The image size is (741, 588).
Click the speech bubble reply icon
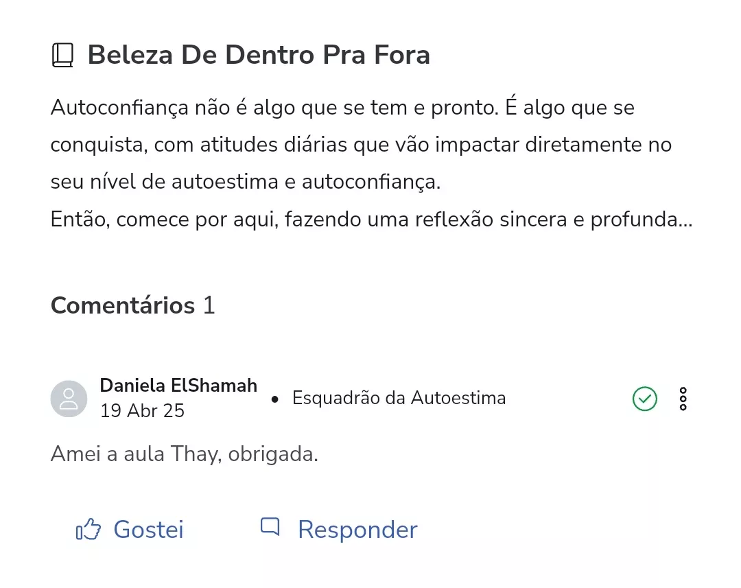tap(270, 526)
